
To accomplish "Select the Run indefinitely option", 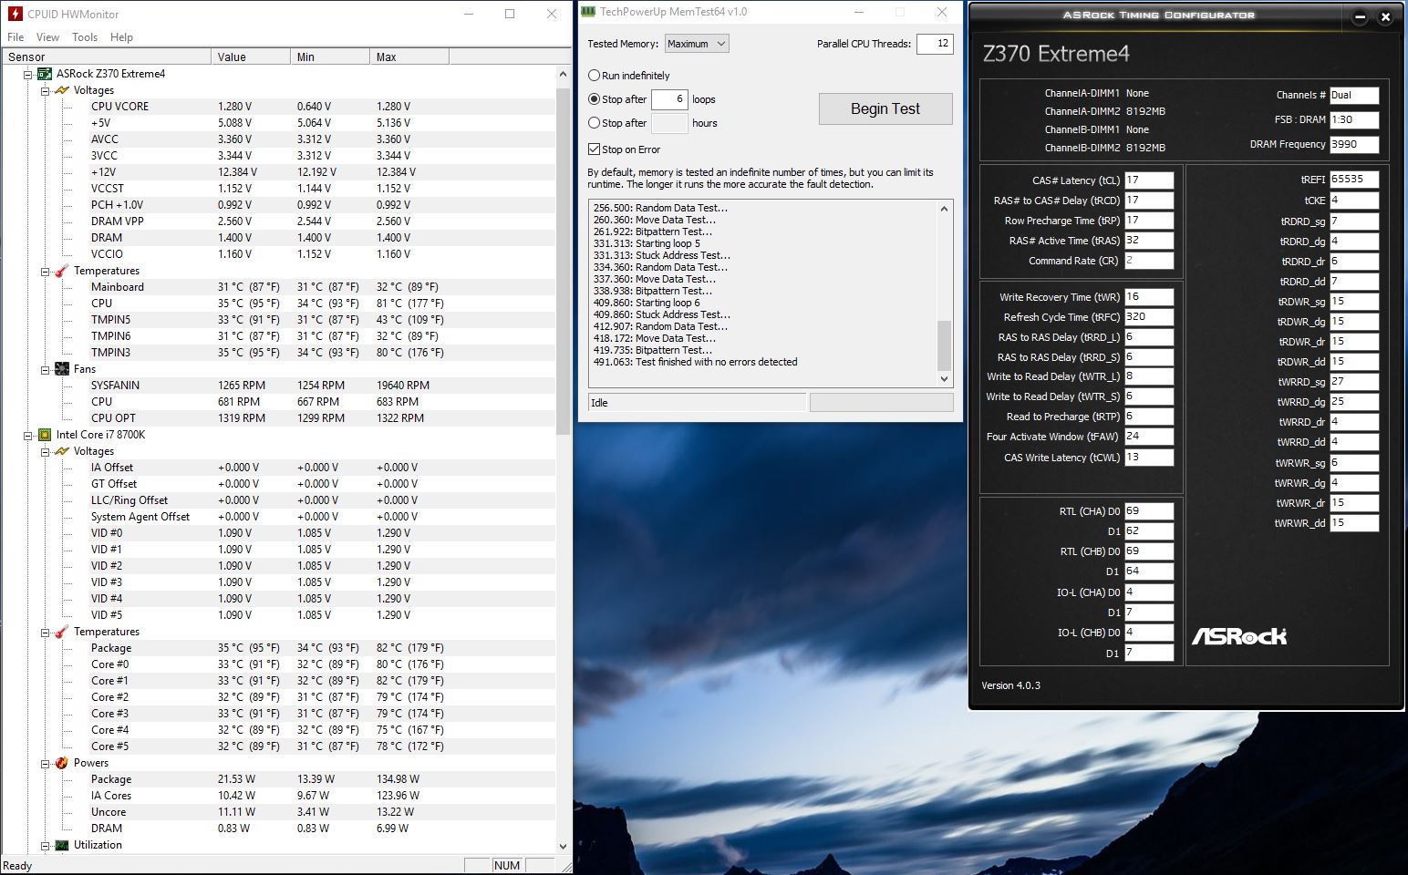I will [x=595, y=76].
